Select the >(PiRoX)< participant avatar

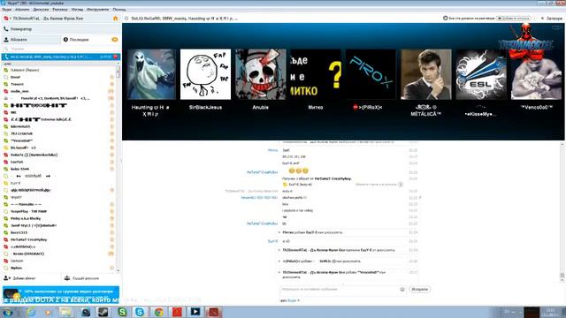click(371, 74)
